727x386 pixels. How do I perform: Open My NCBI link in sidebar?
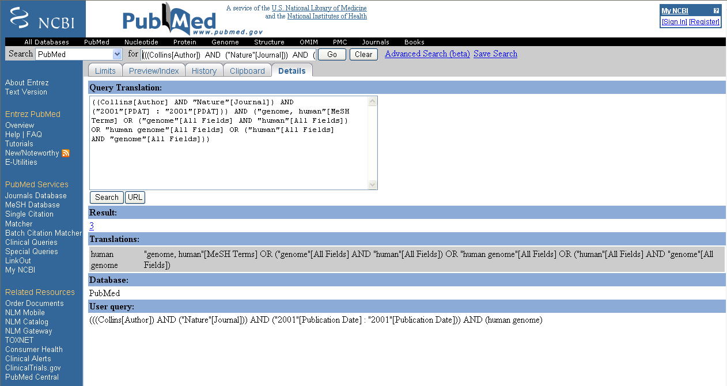20,270
